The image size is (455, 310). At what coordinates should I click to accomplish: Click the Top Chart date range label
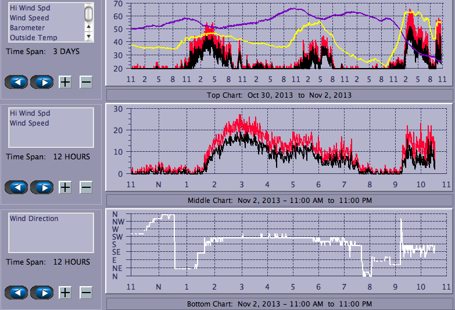click(x=279, y=95)
